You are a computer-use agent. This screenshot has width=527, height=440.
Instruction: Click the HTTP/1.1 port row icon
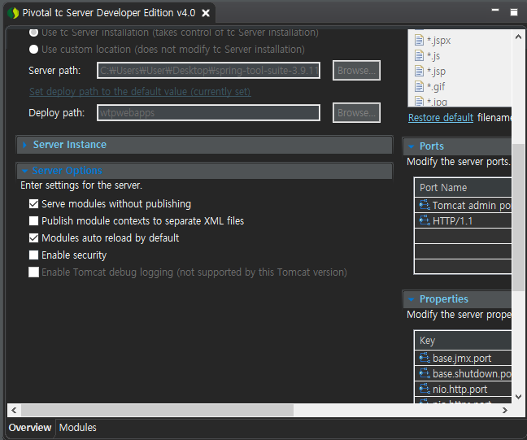[x=425, y=220]
